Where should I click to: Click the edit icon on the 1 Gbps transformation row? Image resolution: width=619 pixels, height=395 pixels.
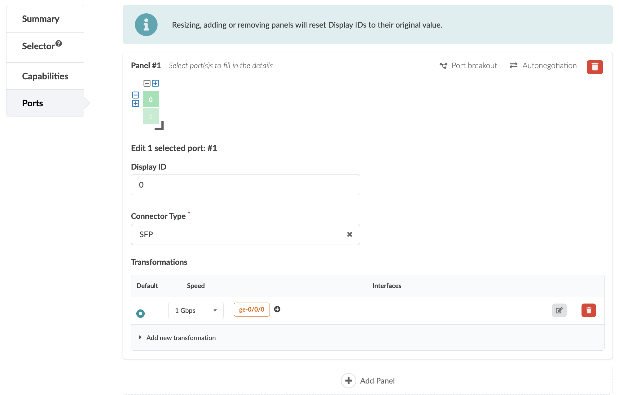[559, 310]
